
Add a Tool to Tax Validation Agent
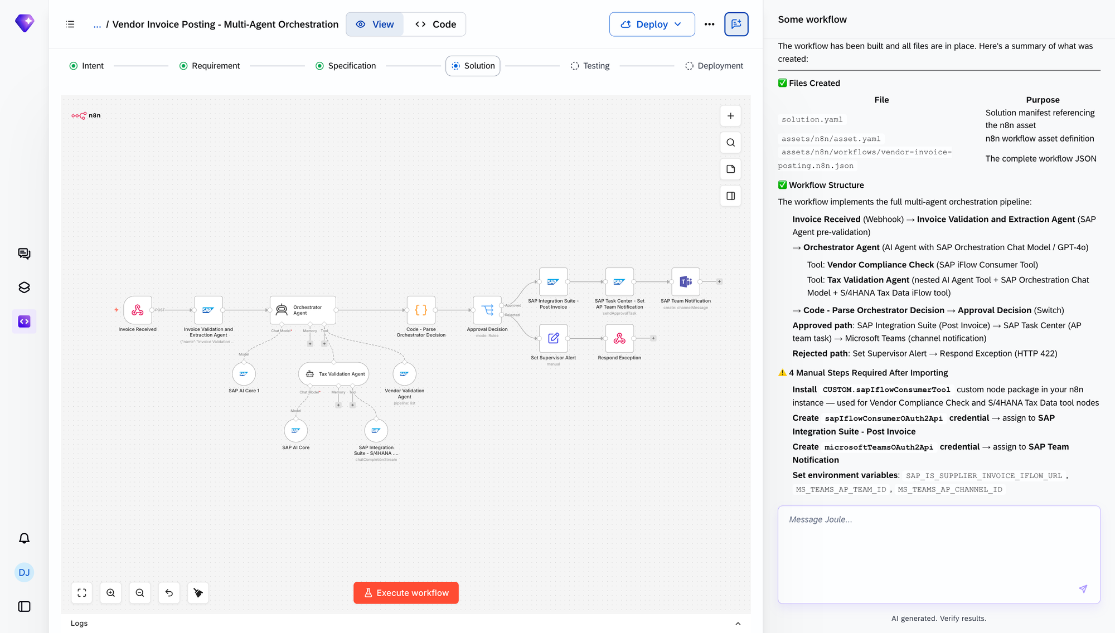pos(352,405)
